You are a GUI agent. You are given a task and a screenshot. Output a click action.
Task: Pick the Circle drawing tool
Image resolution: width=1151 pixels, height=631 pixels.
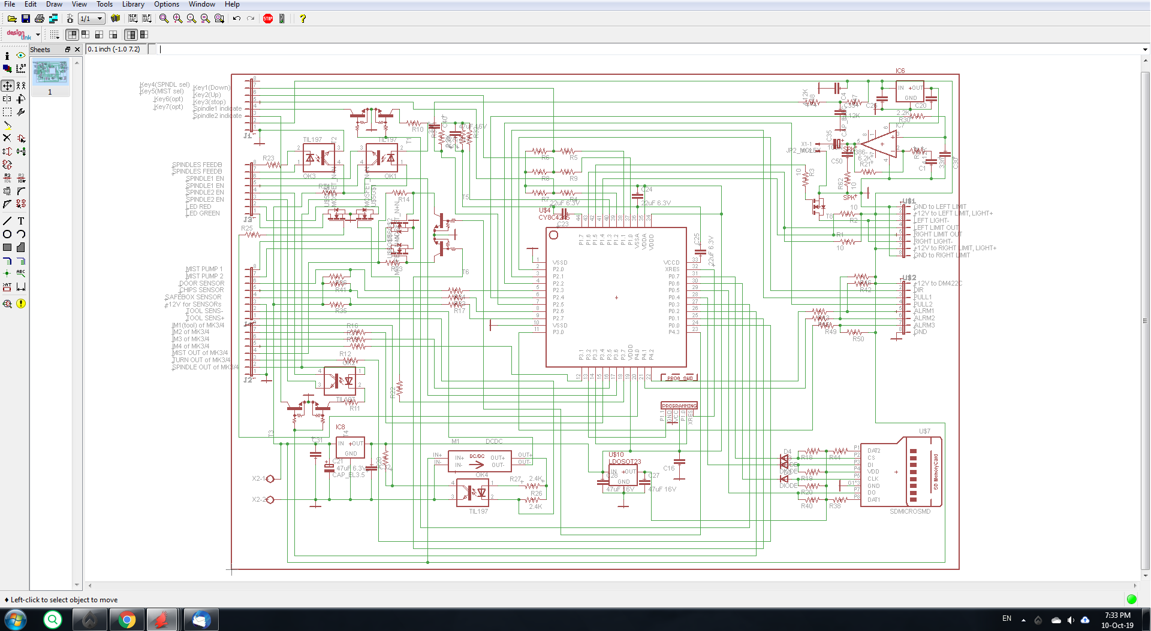pyautogui.click(x=7, y=234)
